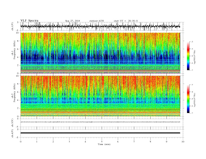This screenshot has height=159, width=206.
Task: Click the "-5" tick on ch.2 colorbar
Action: click(x=192, y=99)
